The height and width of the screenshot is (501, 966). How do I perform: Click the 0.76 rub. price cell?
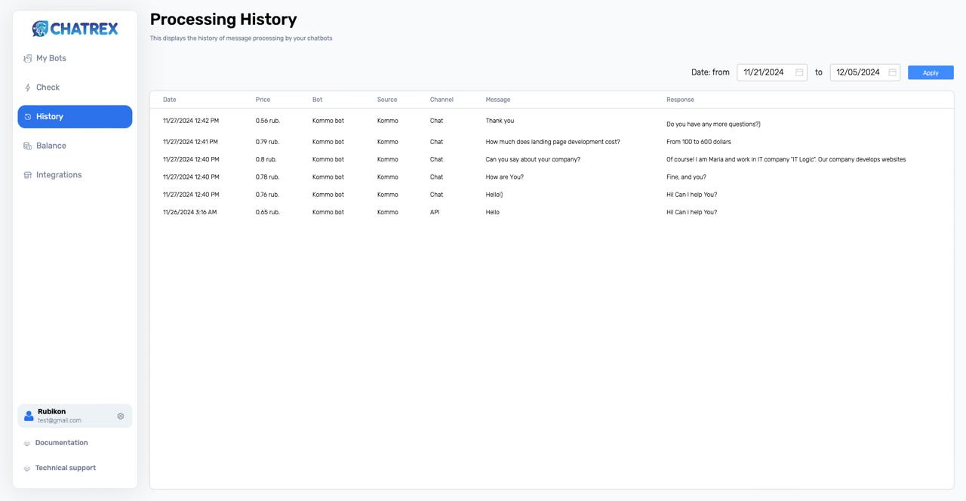click(268, 195)
